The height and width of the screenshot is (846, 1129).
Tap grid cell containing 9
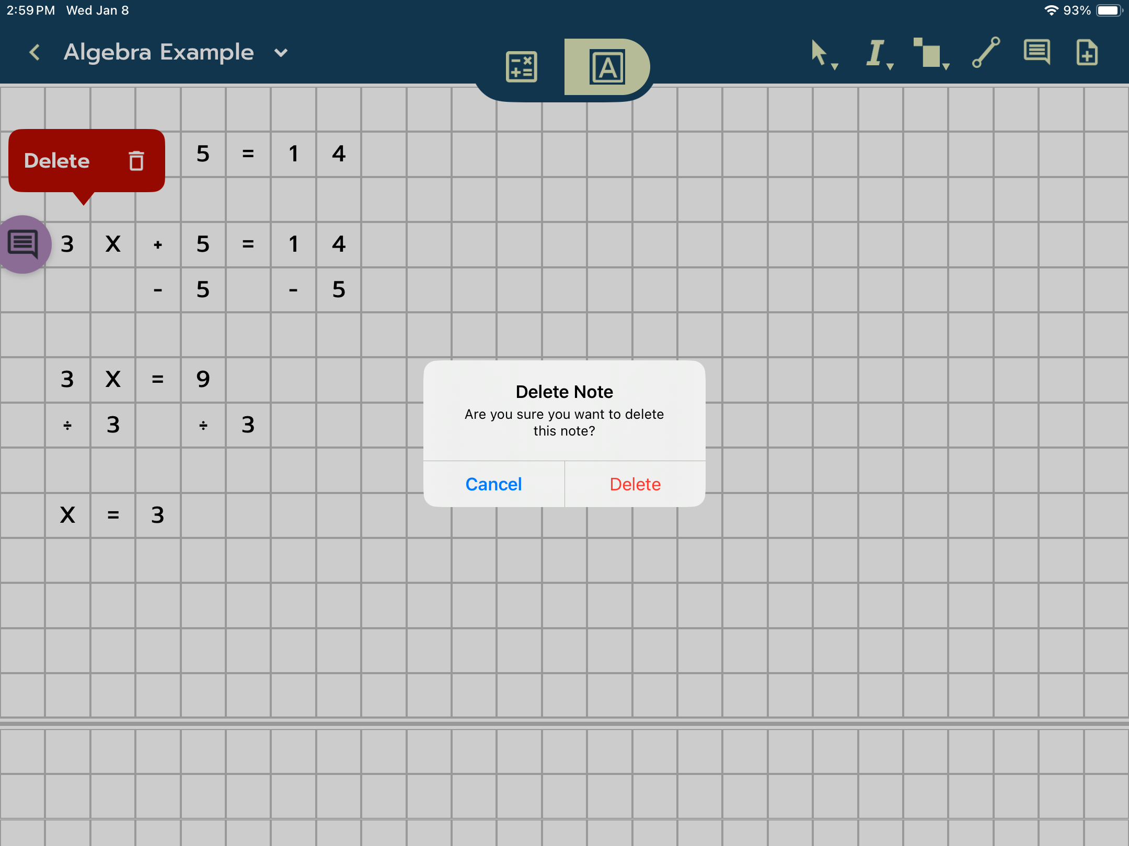(x=203, y=379)
